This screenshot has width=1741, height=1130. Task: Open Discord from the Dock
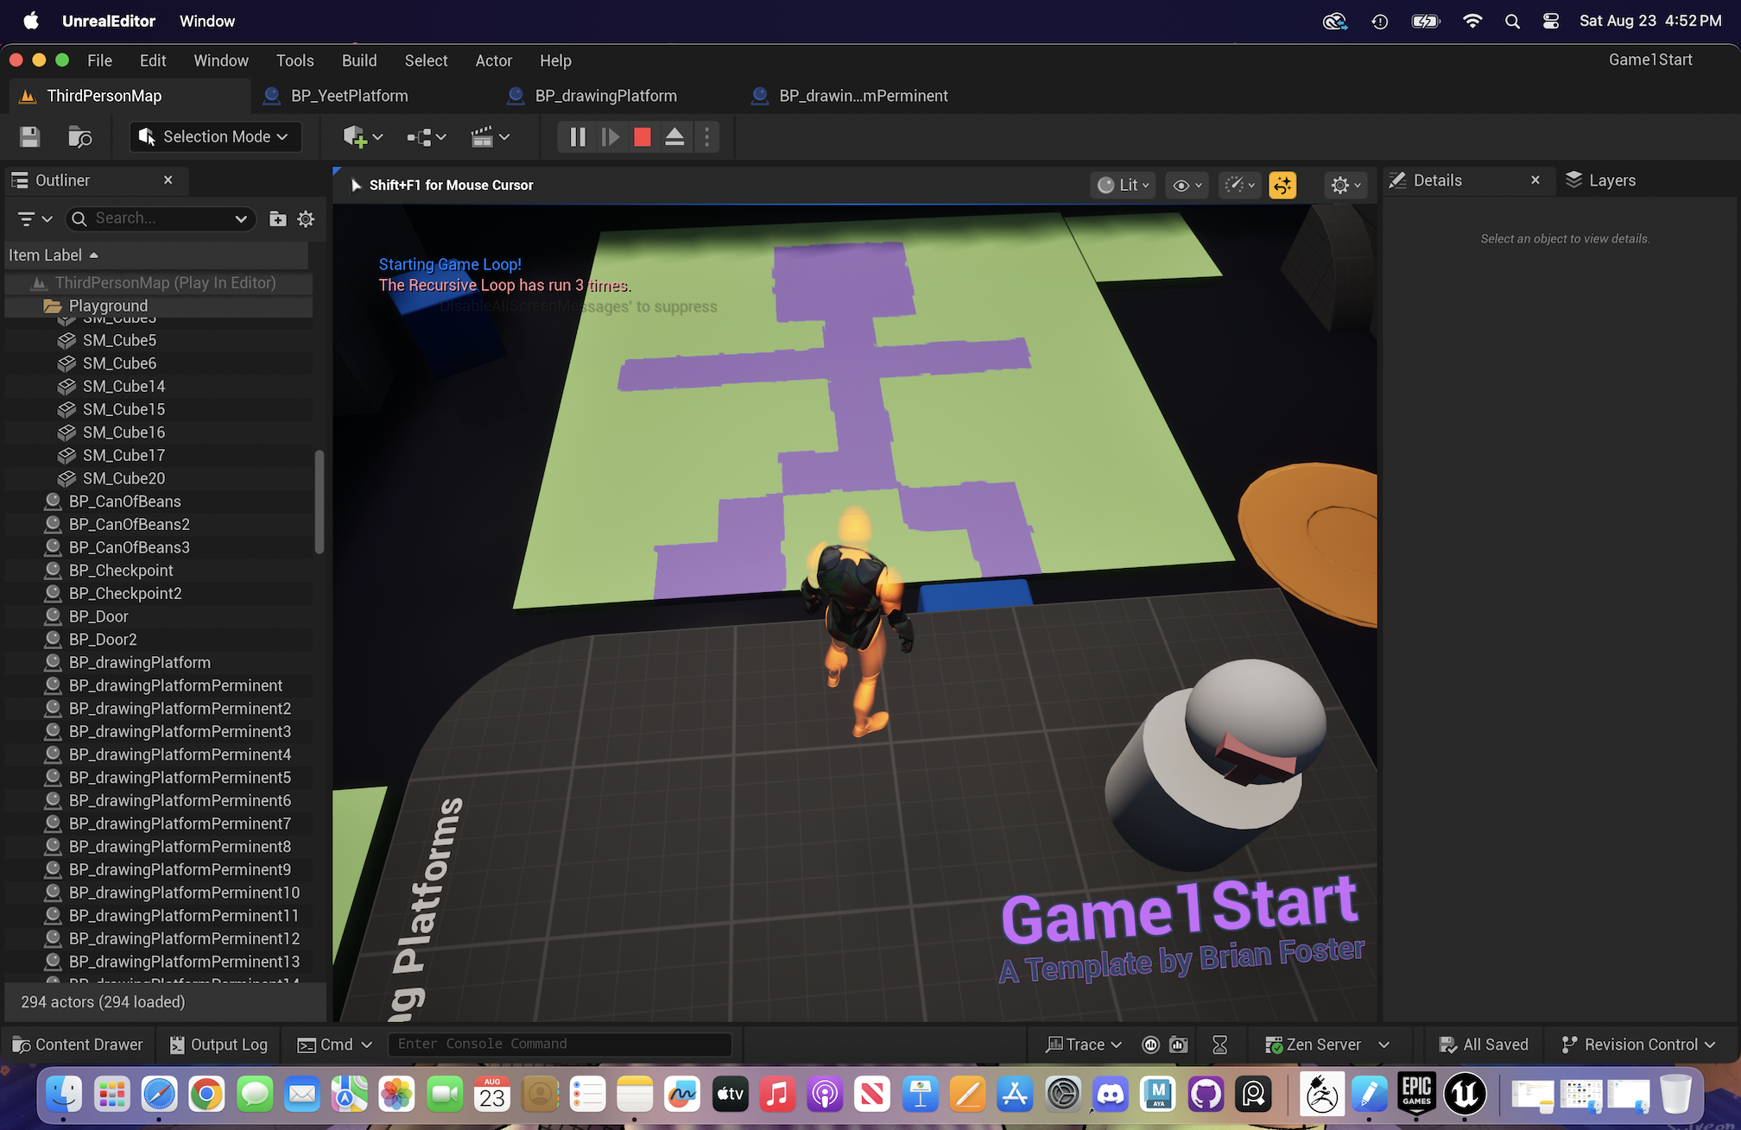pos(1110,1095)
